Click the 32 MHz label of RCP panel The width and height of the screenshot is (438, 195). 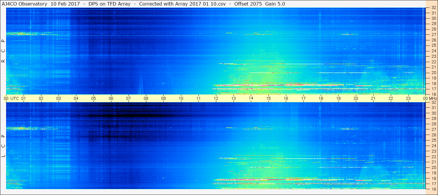tap(434, 8)
